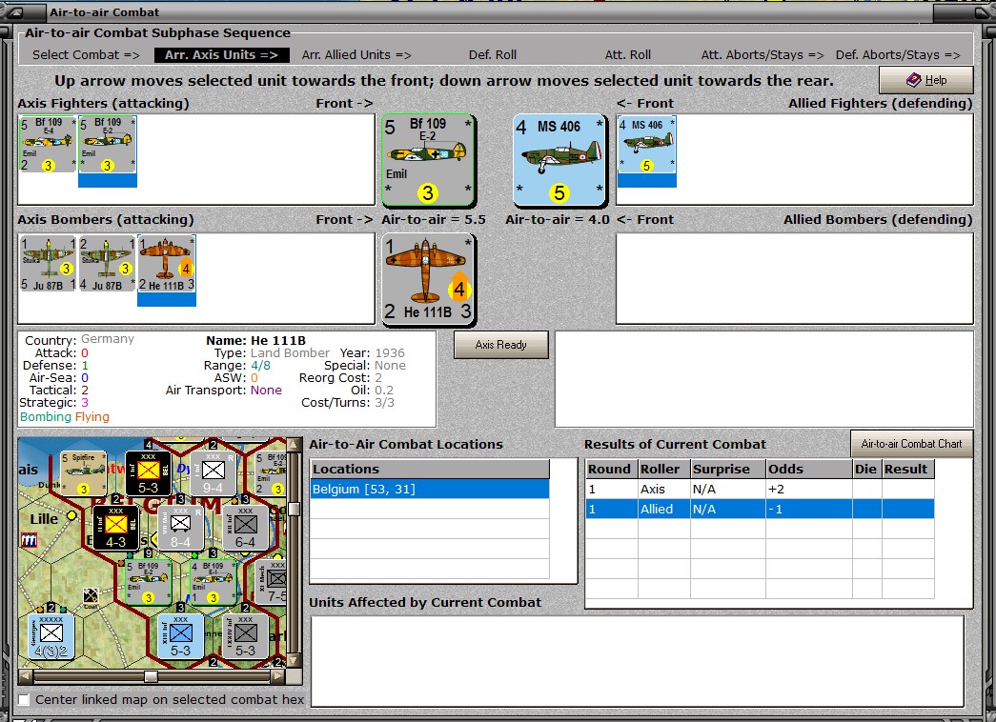The height and width of the screenshot is (722, 996).
Task: Select the small Bf 109 E-2 fighter counter
Action: coord(108,144)
